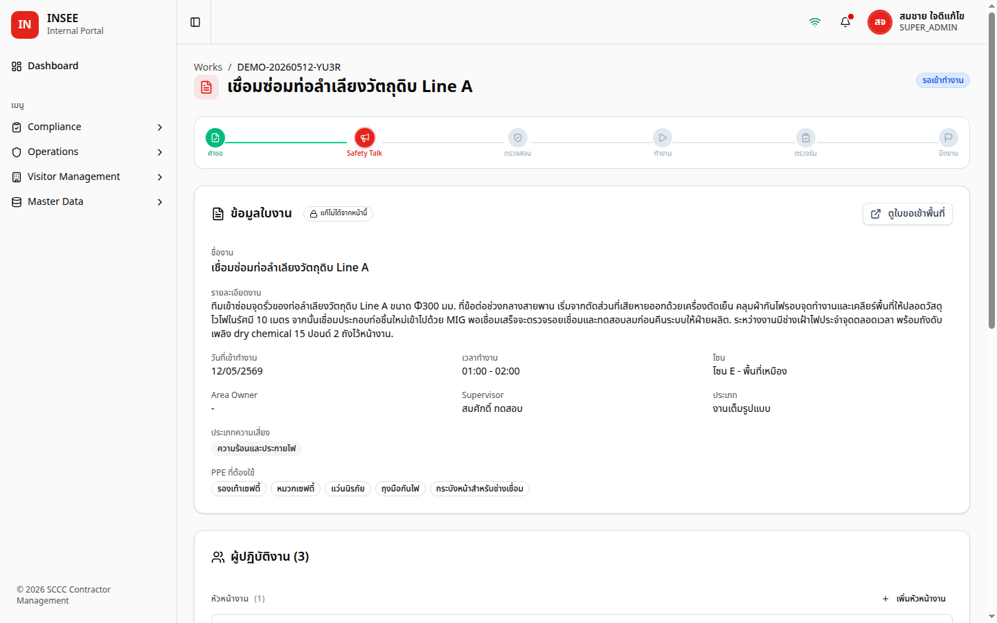Image resolution: width=997 pixels, height=623 pixels.
Task: Click the รอเข้าทำงาน status badge
Action: click(x=943, y=80)
